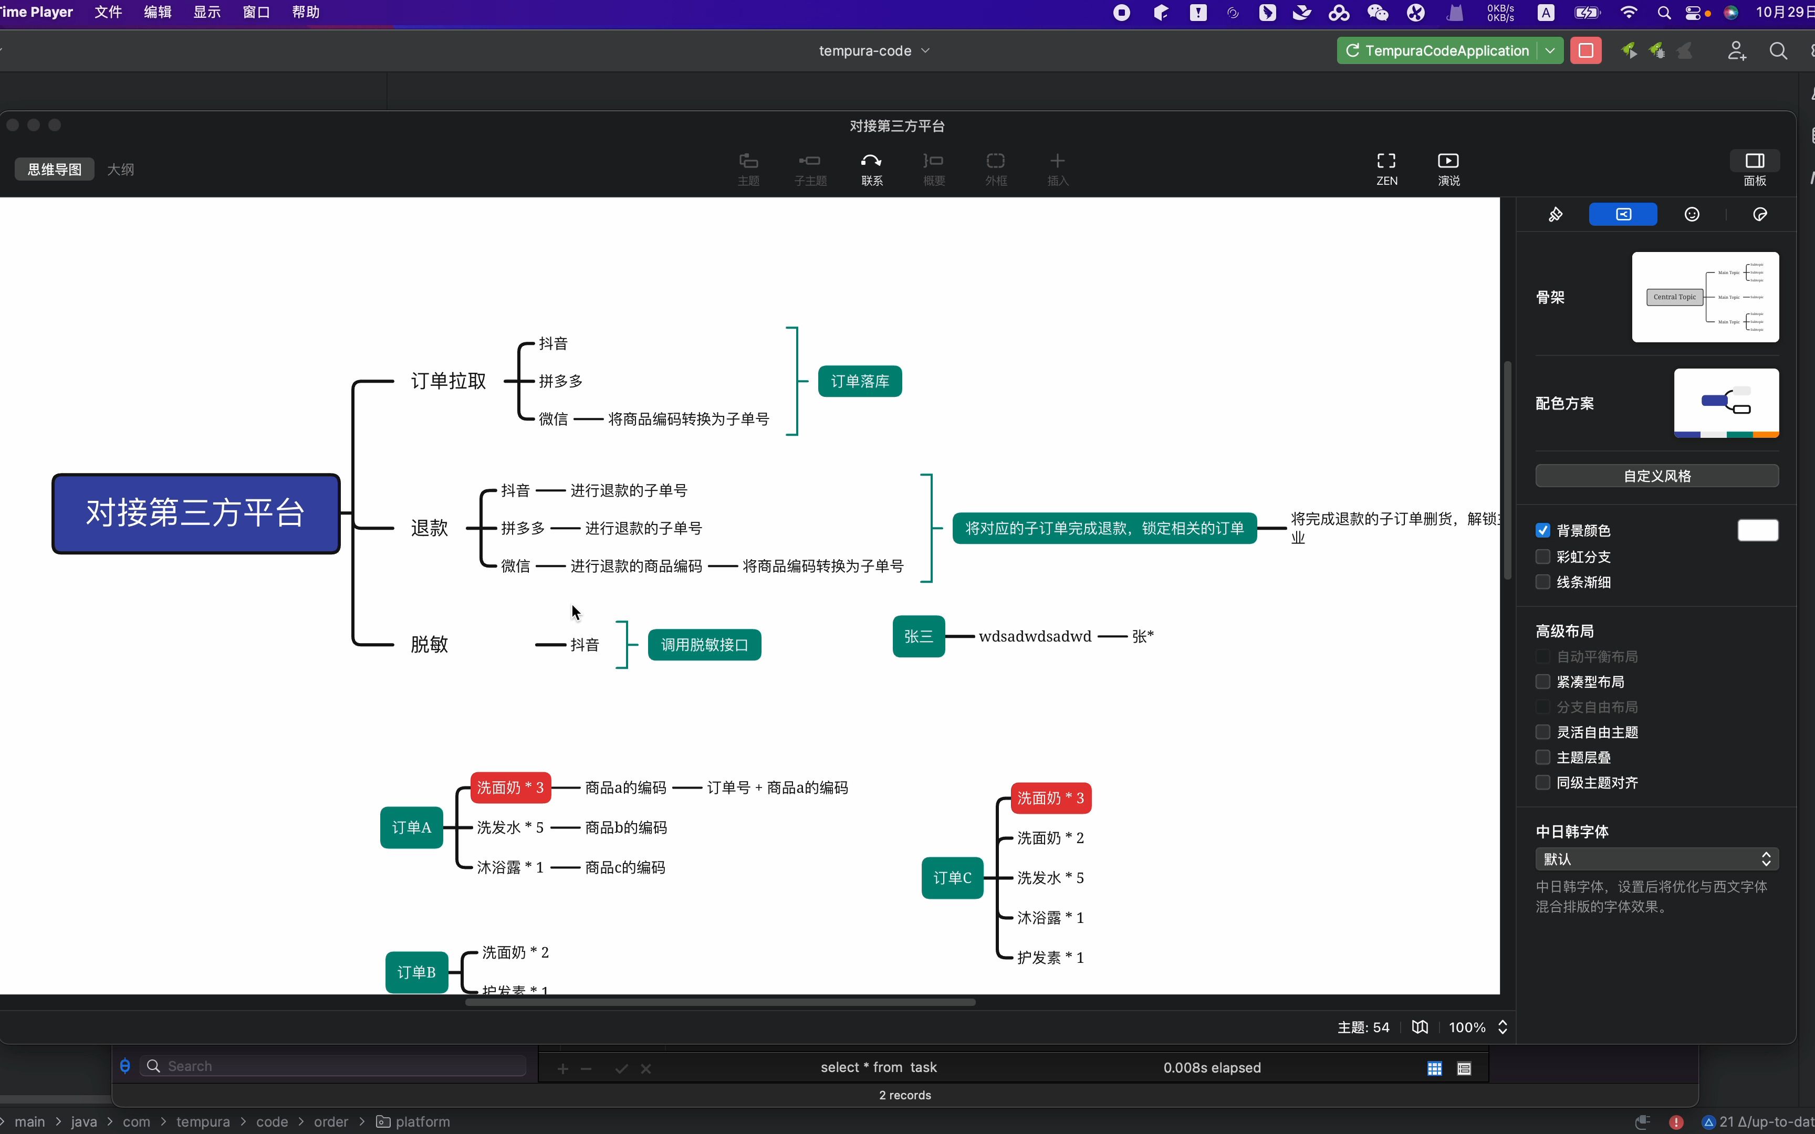This screenshot has width=1815, height=1134.
Task: Open the 文件 menu
Action: (108, 12)
